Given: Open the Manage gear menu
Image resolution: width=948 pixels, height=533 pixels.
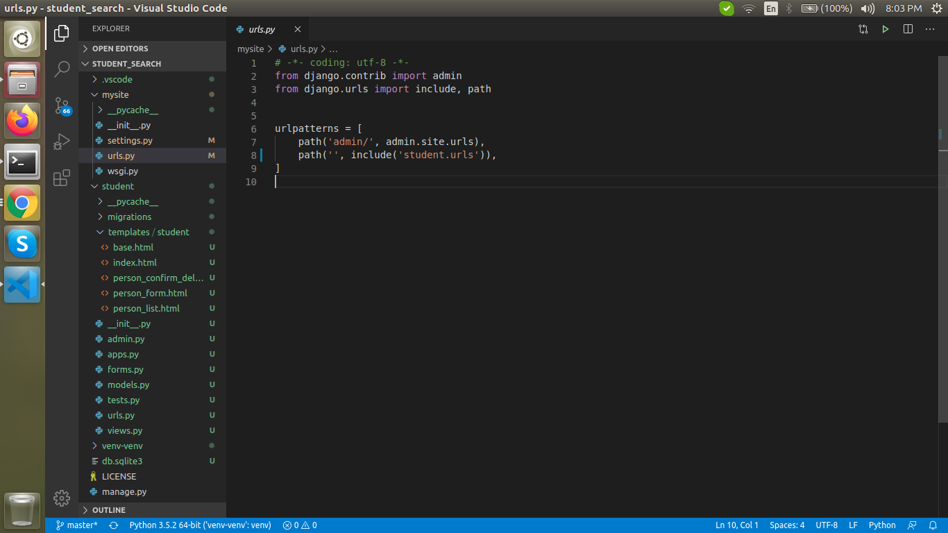Looking at the screenshot, I should (62, 498).
